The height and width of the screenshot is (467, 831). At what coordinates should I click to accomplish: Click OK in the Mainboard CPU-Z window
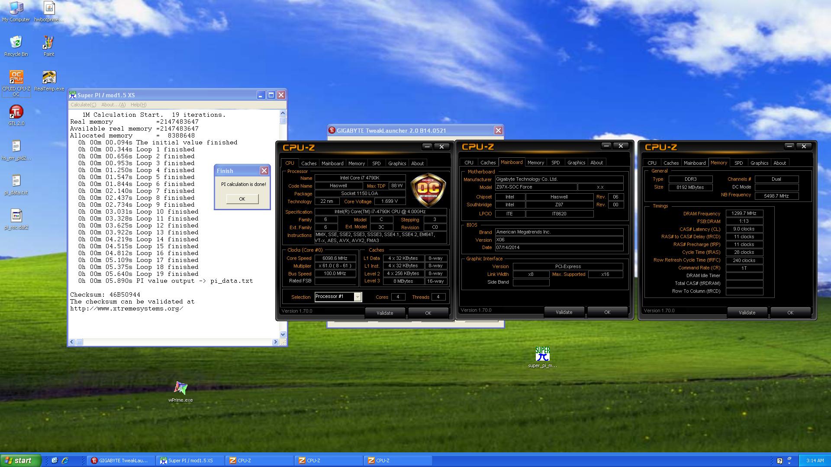click(x=607, y=312)
